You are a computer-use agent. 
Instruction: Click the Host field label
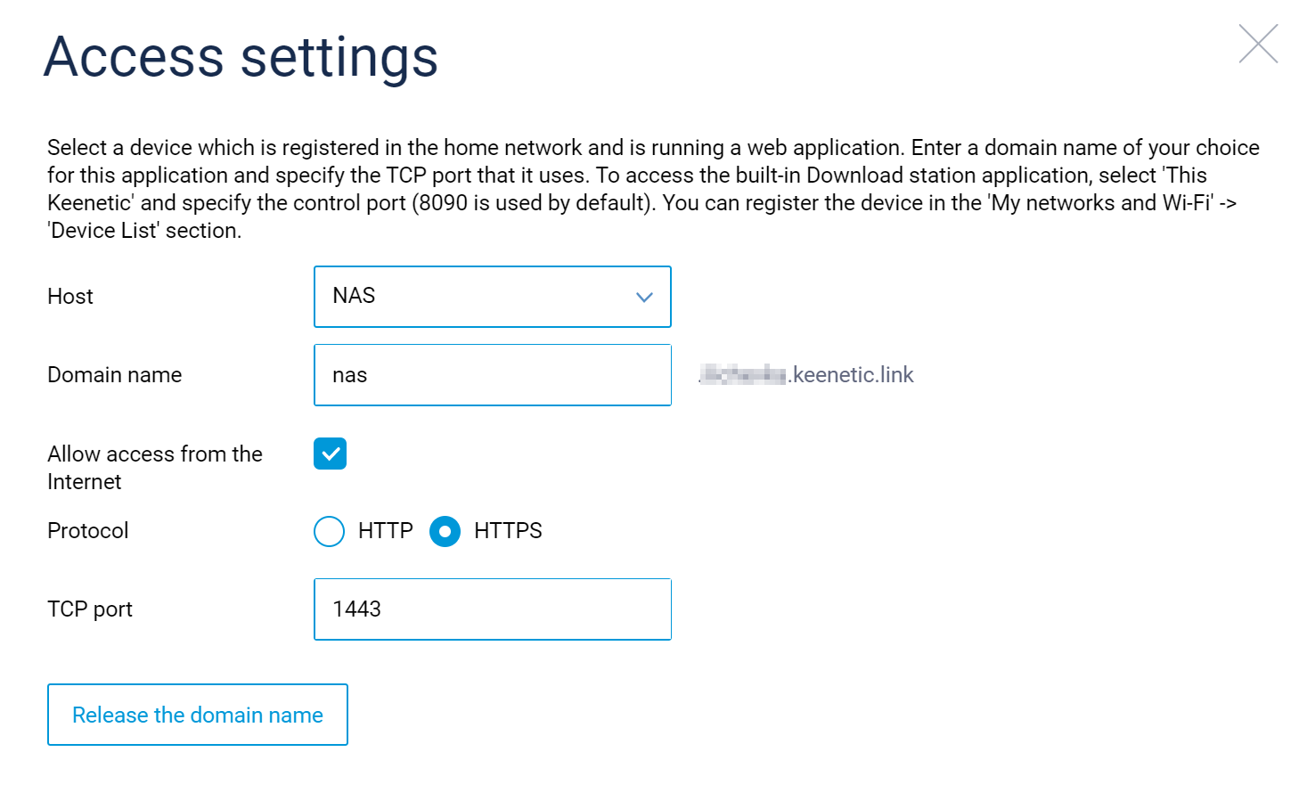70,297
